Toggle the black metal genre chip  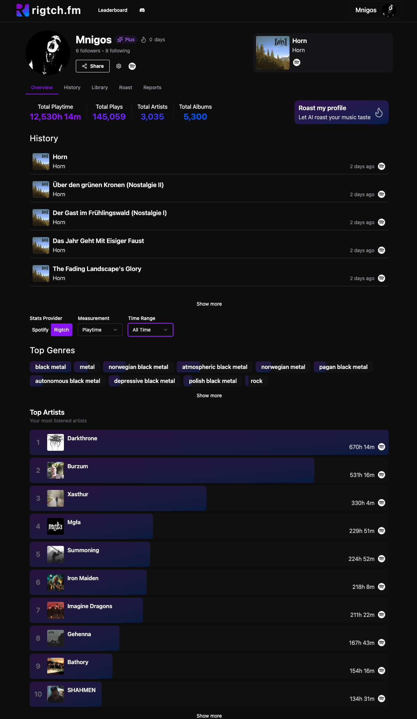50,367
